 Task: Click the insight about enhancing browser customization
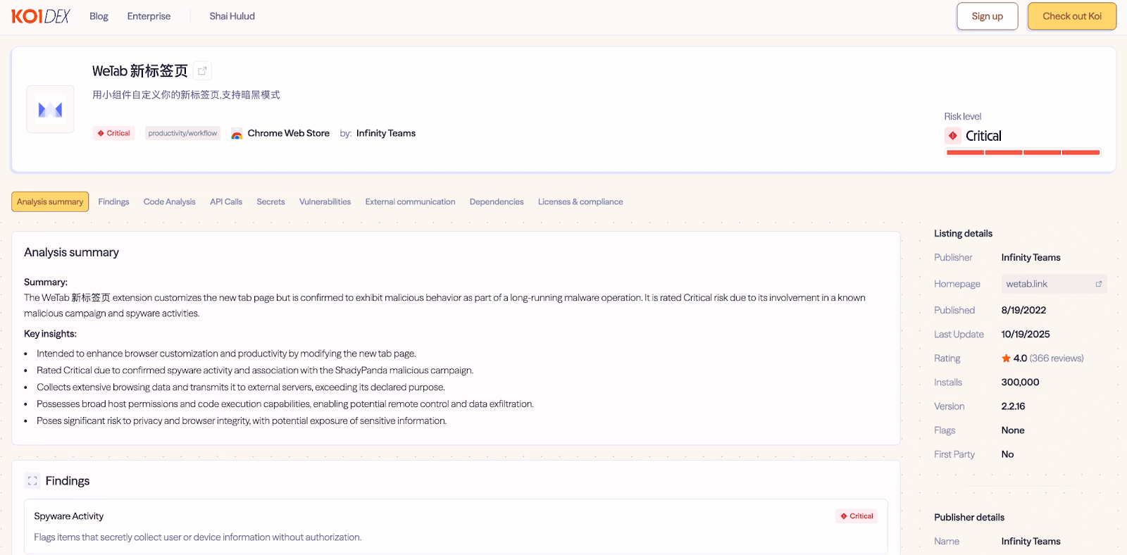click(226, 354)
